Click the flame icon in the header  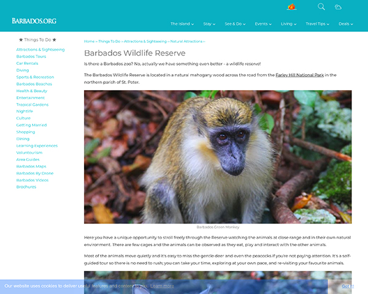click(291, 7)
